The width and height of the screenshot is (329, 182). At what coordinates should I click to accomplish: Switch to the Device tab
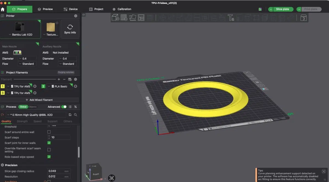point(70,9)
